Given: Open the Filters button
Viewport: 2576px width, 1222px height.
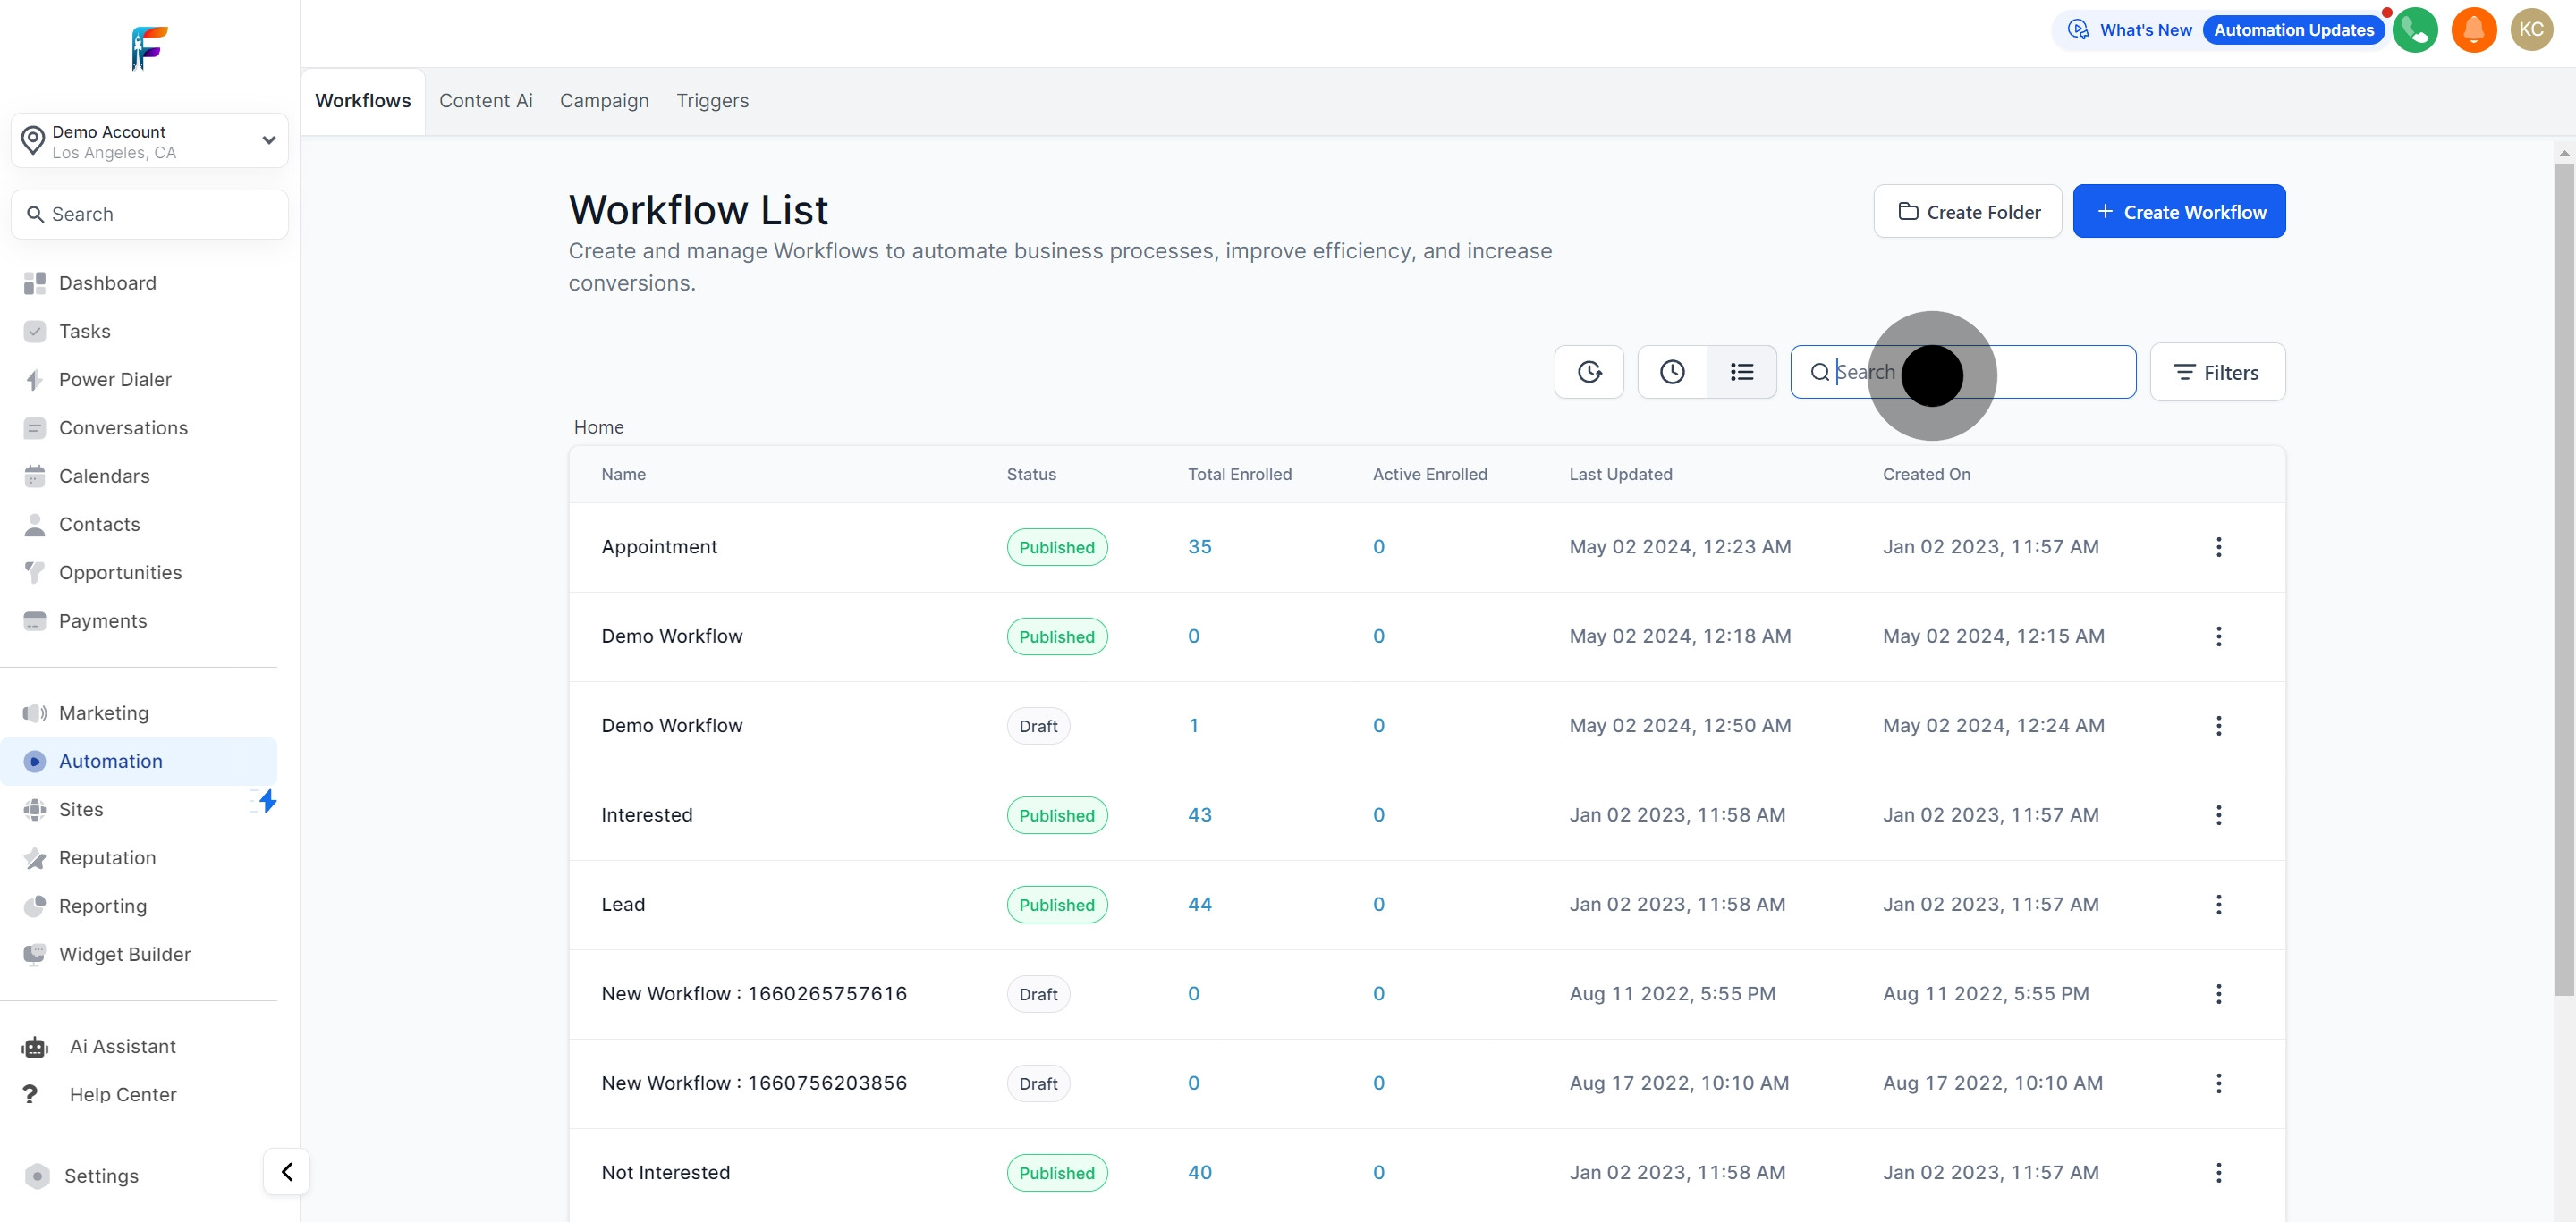Looking at the screenshot, I should pyautogui.click(x=2217, y=373).
